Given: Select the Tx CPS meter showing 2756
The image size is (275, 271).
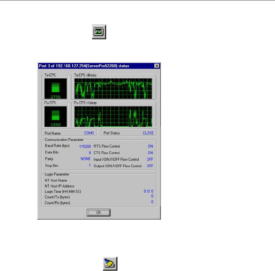Looking at the screenshot, I should click(56, 88).
